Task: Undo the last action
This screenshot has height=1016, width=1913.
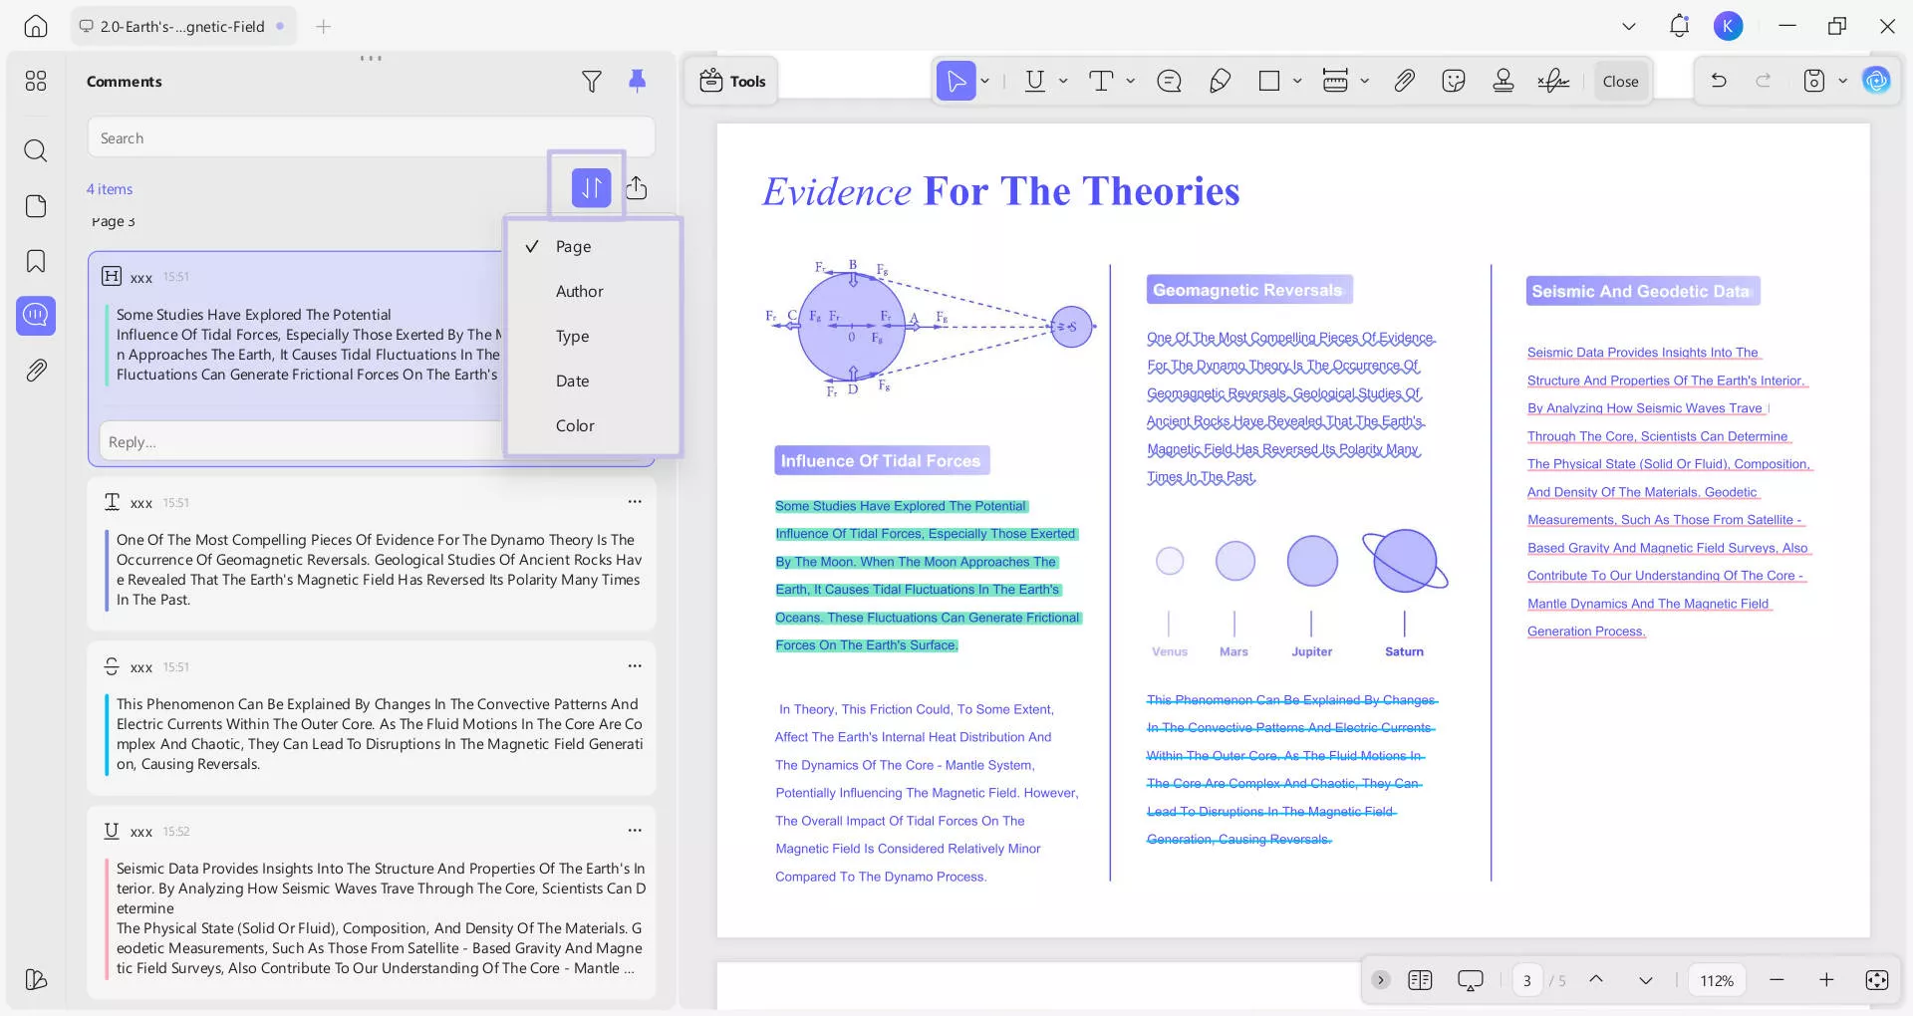Action: tap(1719, 81)
